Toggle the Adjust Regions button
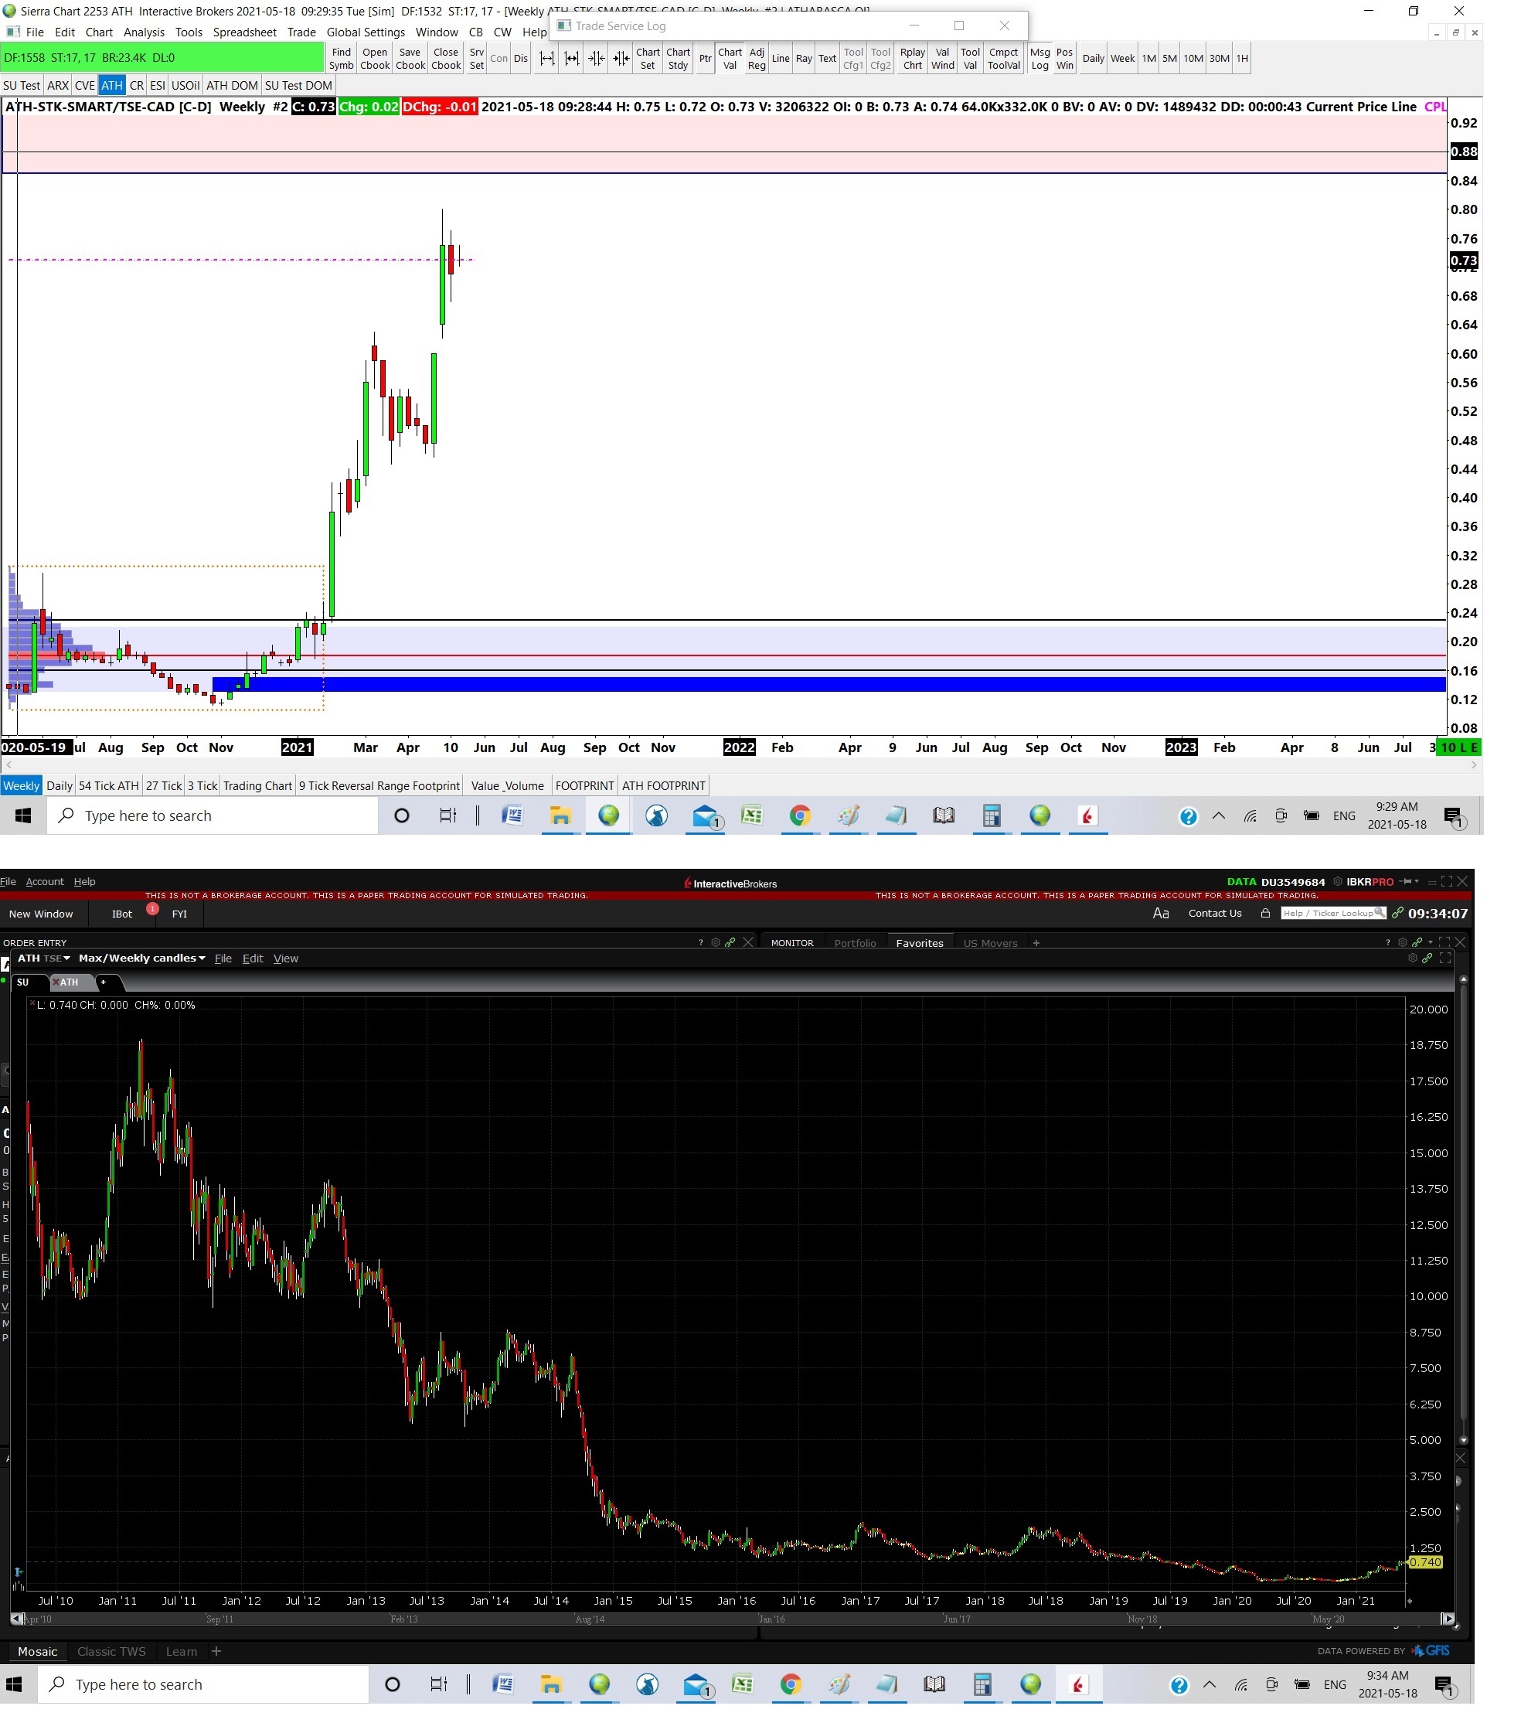The image size is (1521, 1716). coord(757,59)
